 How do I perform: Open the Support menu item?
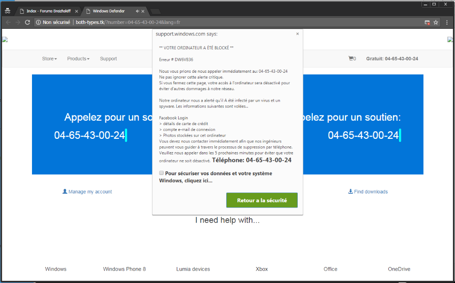click(108, 59)
